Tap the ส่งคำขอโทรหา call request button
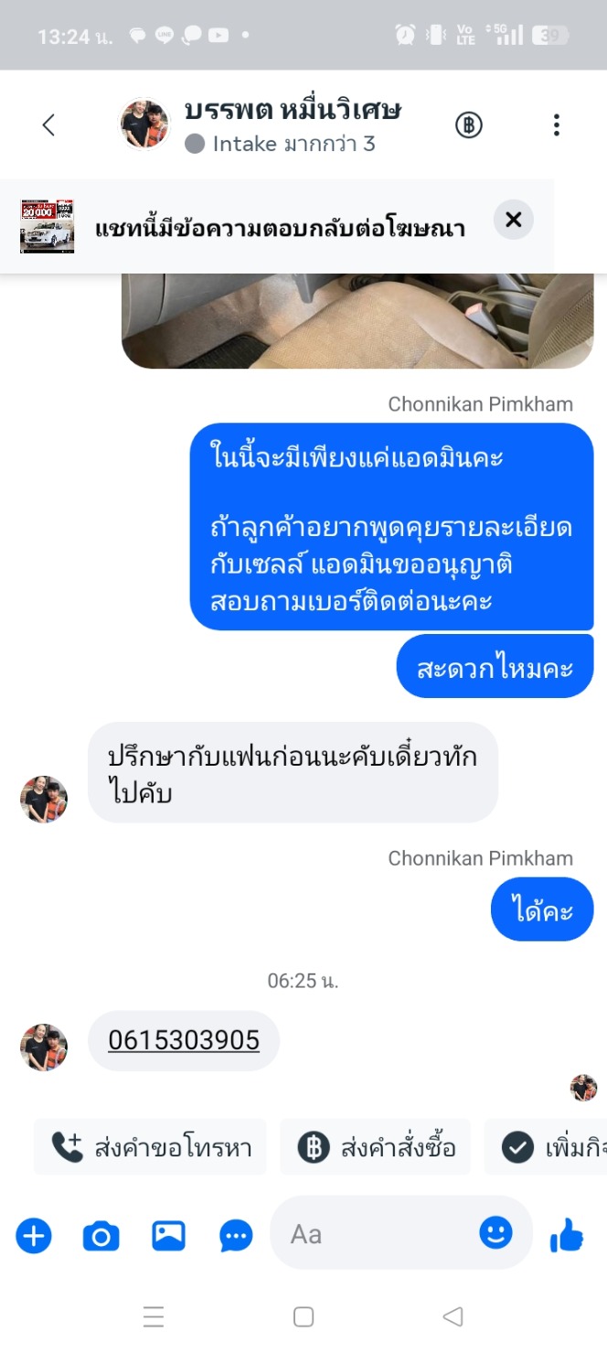Image resolution: width=607 pixels, height=1354 pixels. point(151,1147)
